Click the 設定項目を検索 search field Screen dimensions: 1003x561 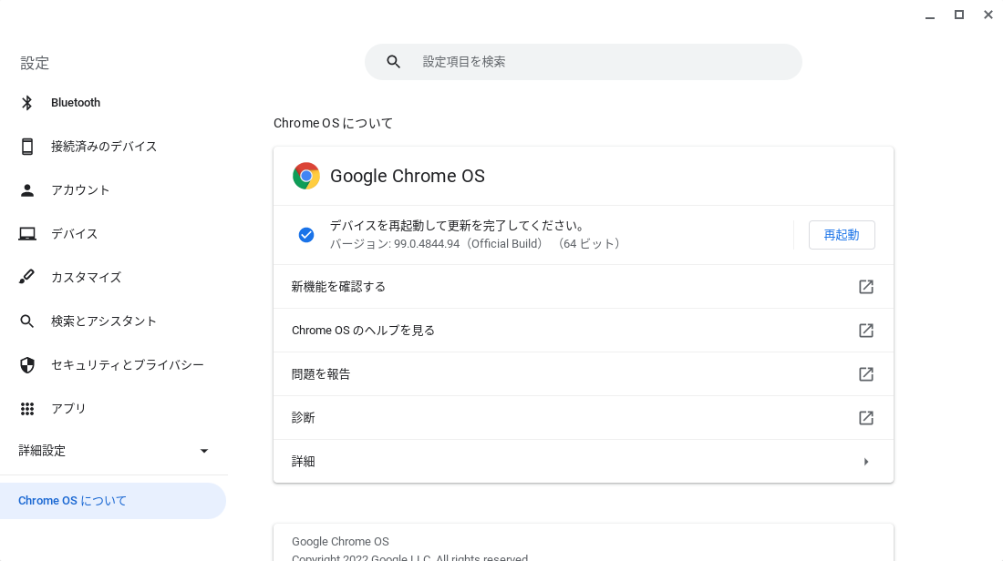click(584, 62)
